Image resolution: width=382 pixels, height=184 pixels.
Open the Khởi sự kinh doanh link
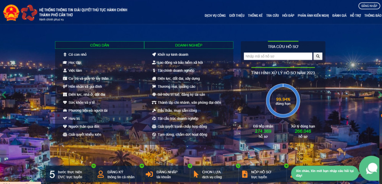point(173,55)
